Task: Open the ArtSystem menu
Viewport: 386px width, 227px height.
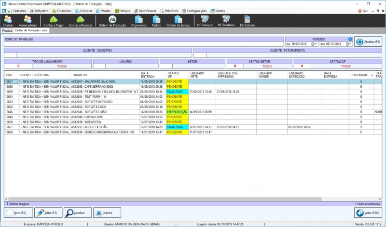Action: coord(39,11)
